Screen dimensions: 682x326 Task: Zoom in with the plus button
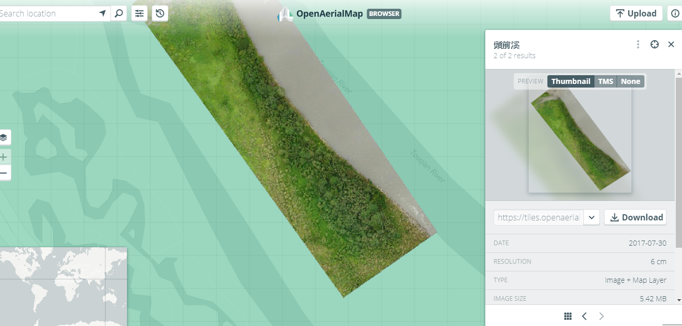coord(4,157)
